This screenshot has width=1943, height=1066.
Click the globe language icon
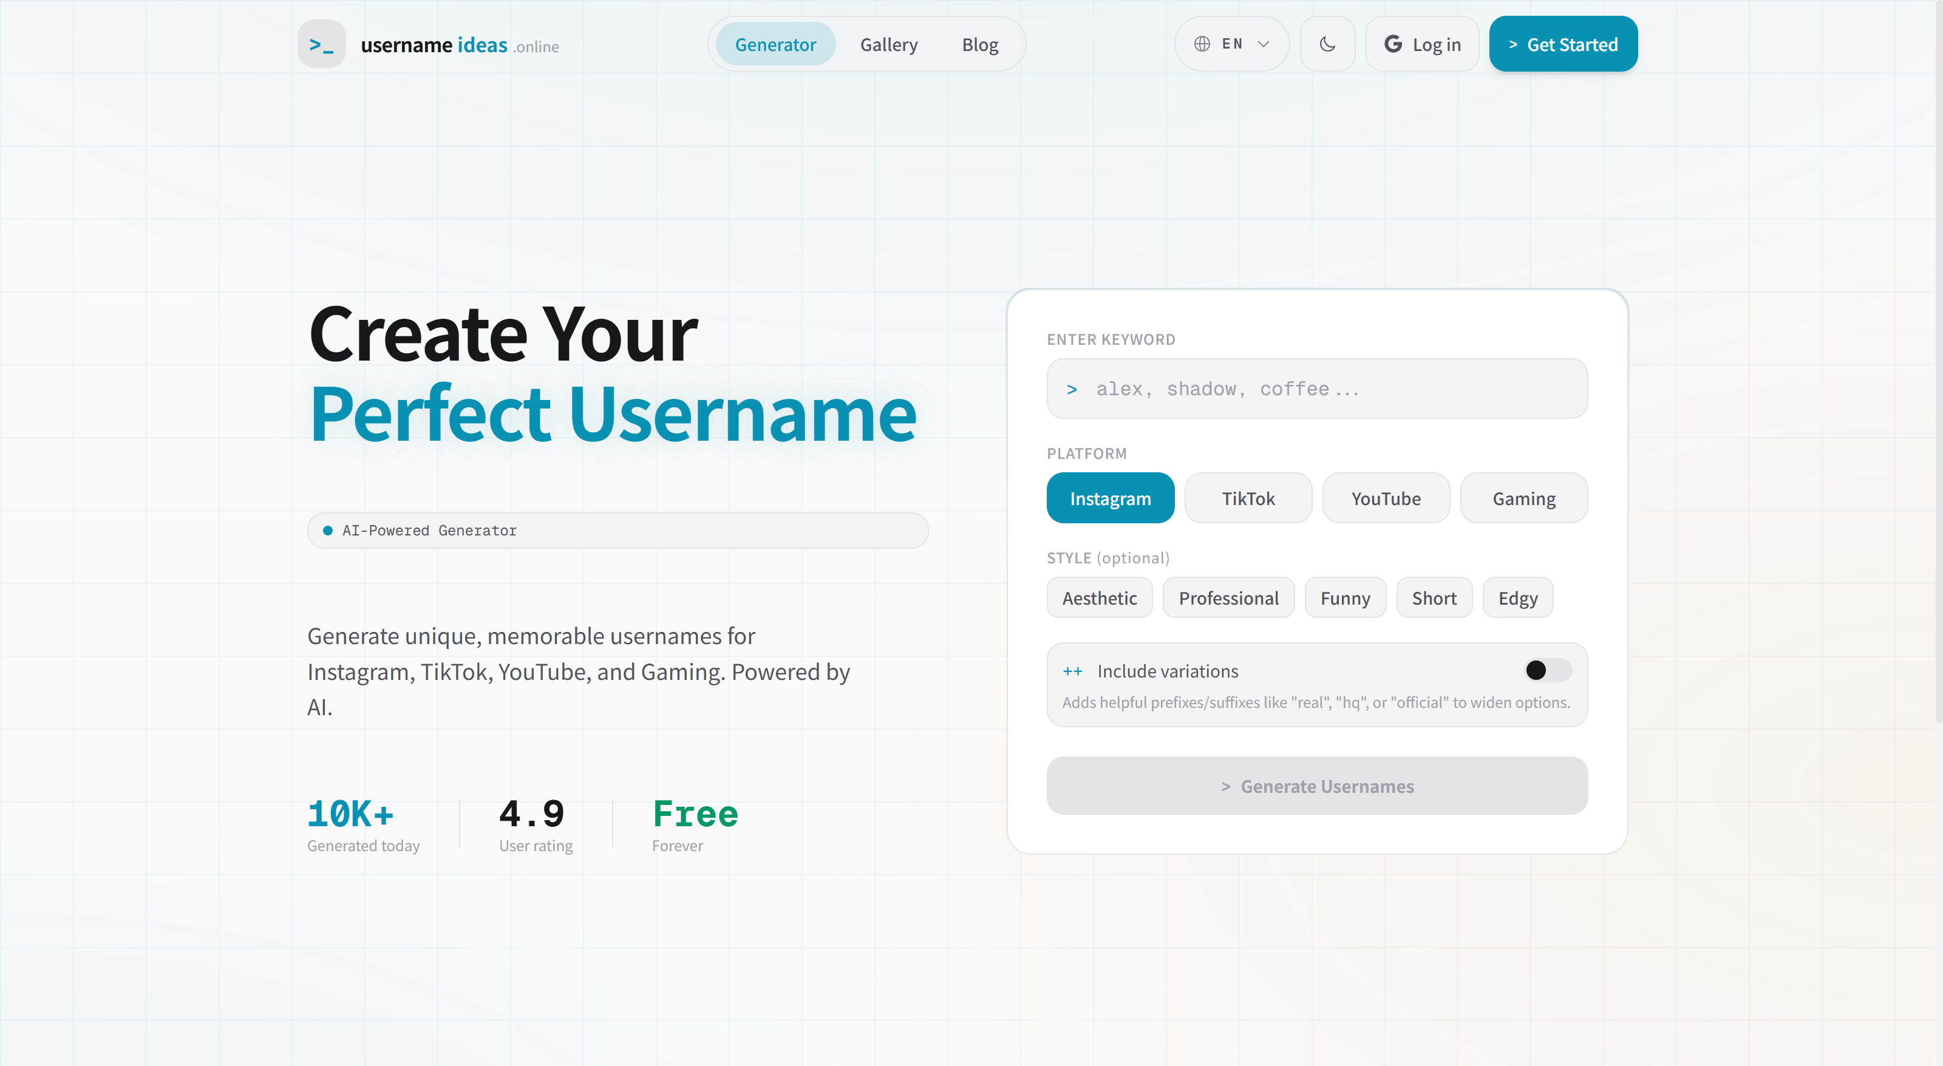1202,44
